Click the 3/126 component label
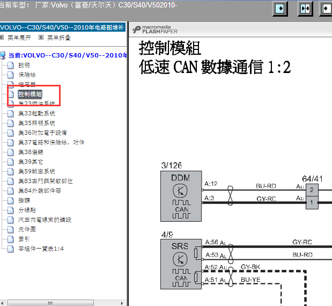 172,165
